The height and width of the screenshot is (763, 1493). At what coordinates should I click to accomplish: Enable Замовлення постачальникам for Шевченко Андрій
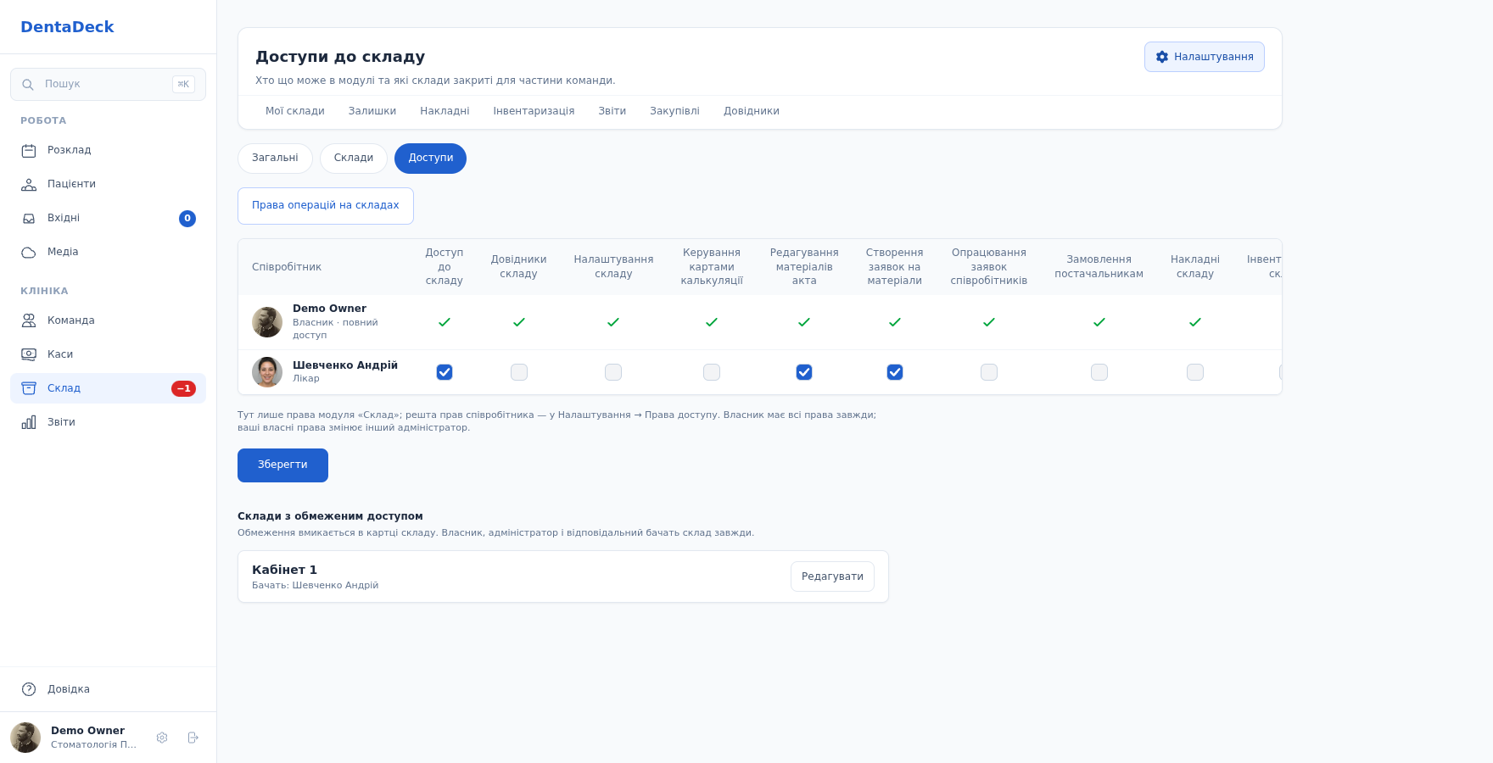pos(1099,372)
